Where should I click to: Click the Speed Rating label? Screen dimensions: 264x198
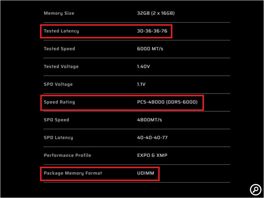tap(59, 102)
